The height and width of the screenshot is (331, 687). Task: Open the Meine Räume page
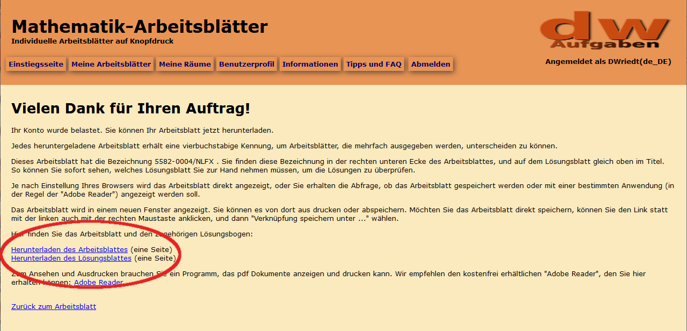pyautogui.click(x=185, y=64)
